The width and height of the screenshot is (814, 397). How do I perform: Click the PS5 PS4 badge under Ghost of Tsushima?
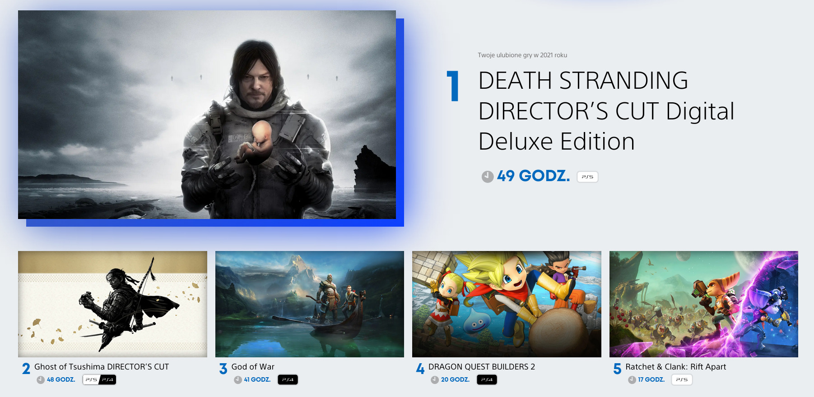coord(99,380)
